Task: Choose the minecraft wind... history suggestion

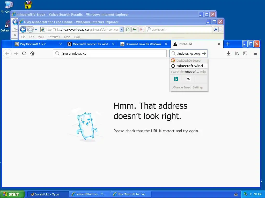Action: [189, 66]
